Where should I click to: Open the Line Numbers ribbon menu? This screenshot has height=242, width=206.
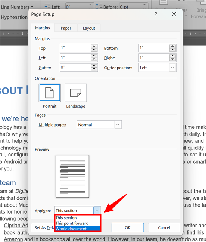[x=17, y=7]
